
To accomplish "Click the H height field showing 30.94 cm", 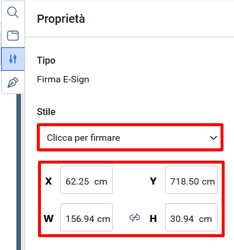I will [191, 217].
